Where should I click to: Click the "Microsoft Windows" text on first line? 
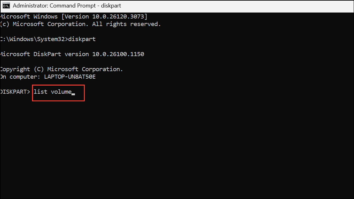point(29,17)
